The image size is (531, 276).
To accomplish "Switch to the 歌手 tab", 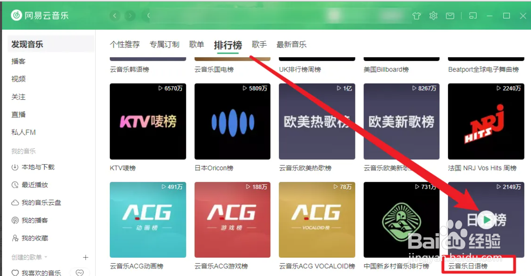I will (259, 45).
